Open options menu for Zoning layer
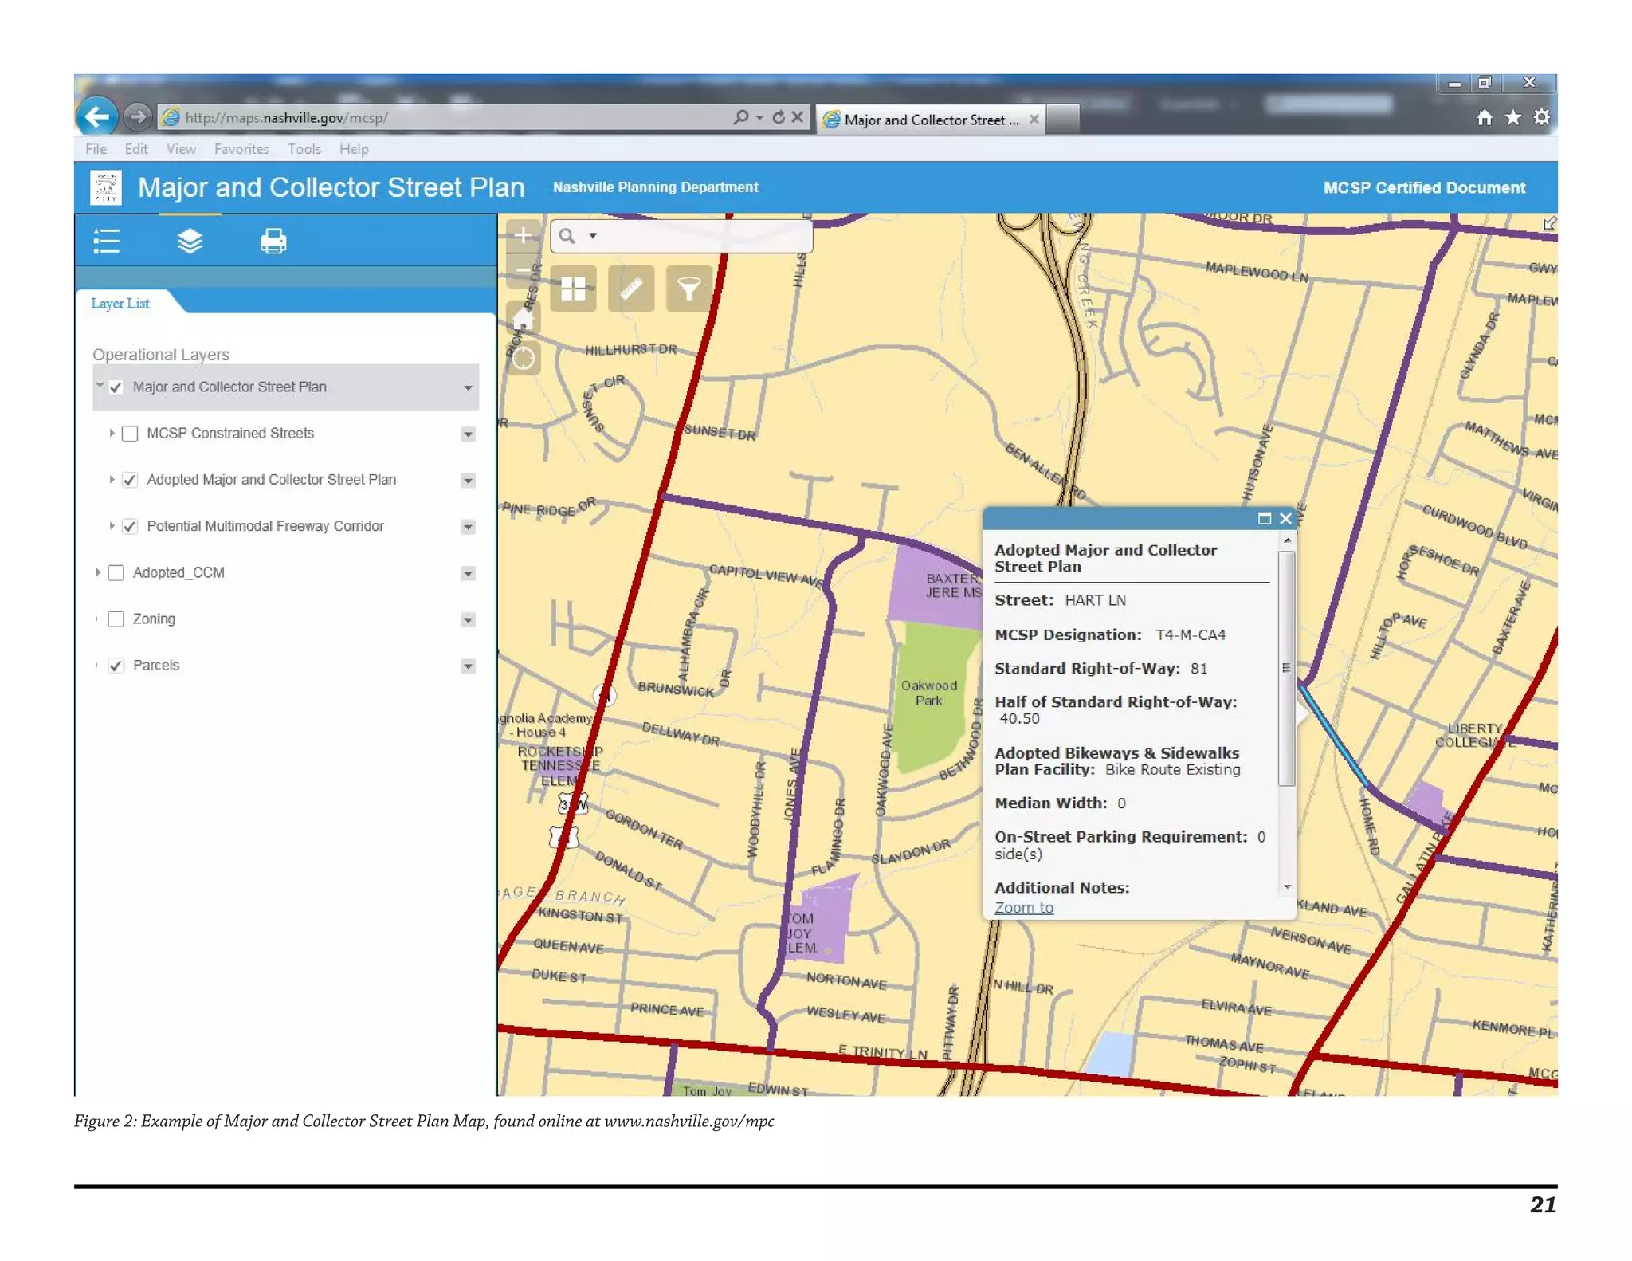This screenshot has width=1632, height=1261. click(468, 619)
